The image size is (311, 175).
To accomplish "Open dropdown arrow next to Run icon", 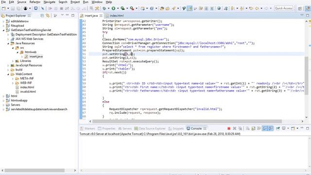I will (118, 8).
